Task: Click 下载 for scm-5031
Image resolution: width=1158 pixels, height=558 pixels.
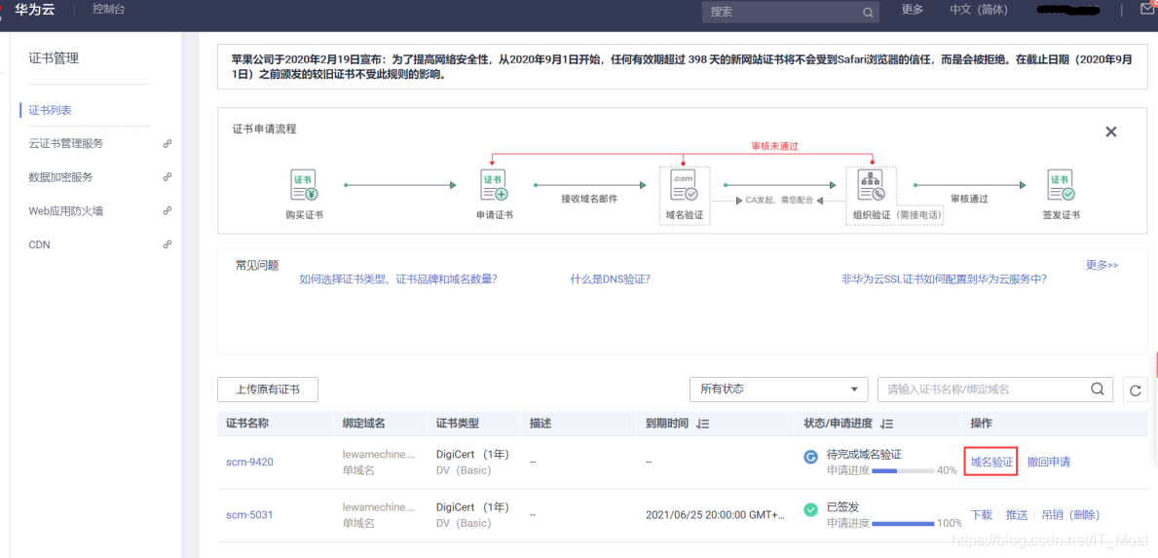Action: tap(981, 514)
